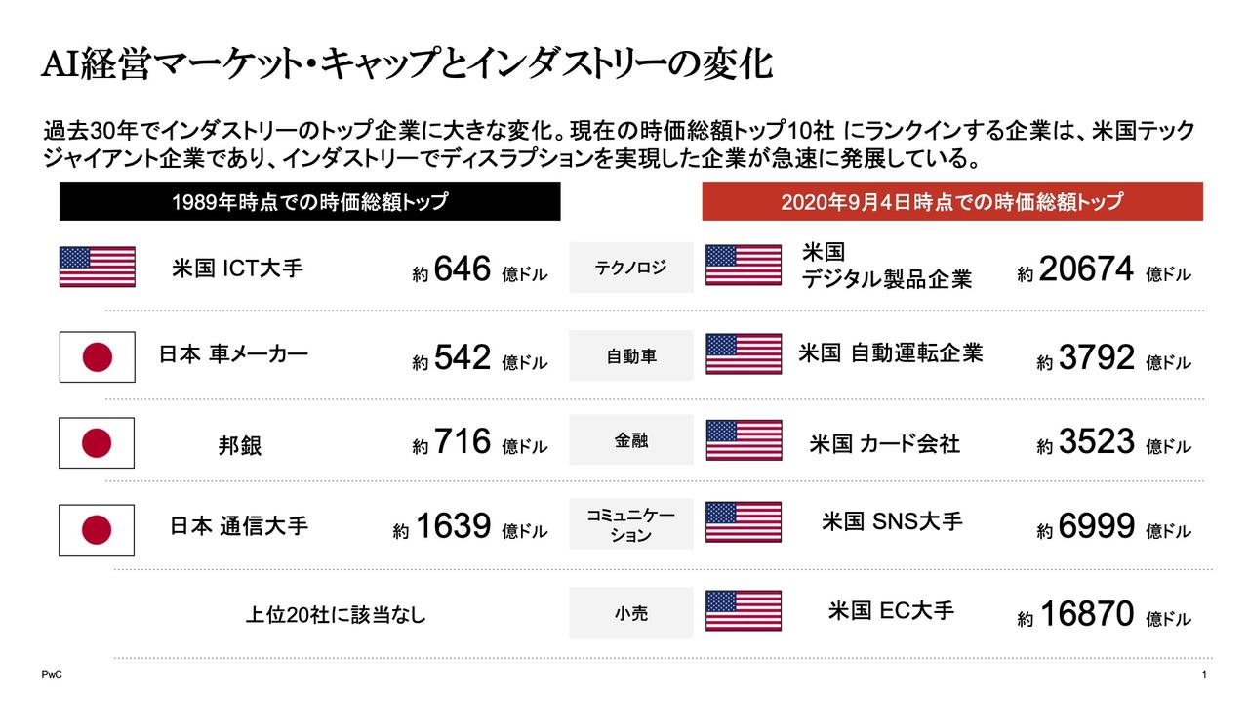
Task: Select the 上位20社に該当なし text
Action: (336, 616)
